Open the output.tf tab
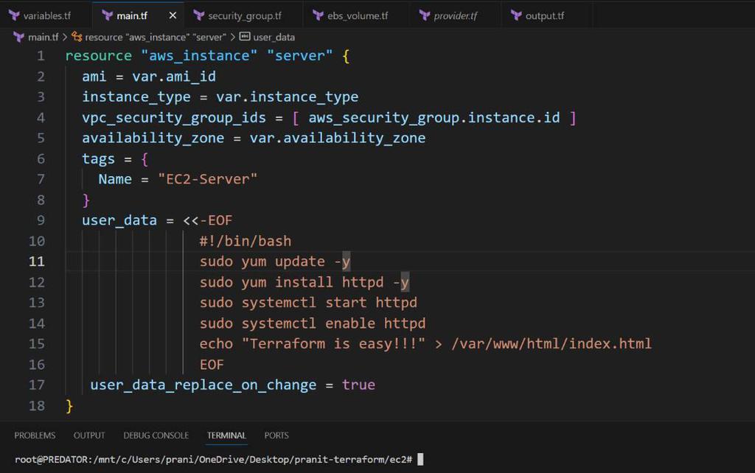The image size is (755, 473). (x=545, y=16)
